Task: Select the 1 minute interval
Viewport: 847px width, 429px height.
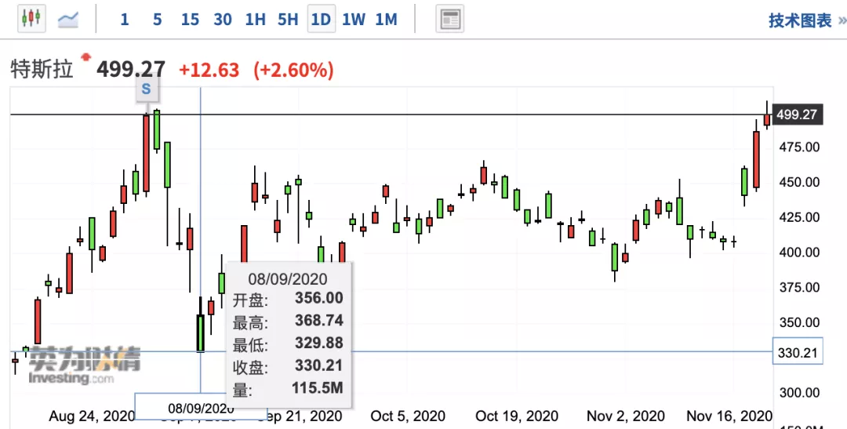Action: [125, 20]
